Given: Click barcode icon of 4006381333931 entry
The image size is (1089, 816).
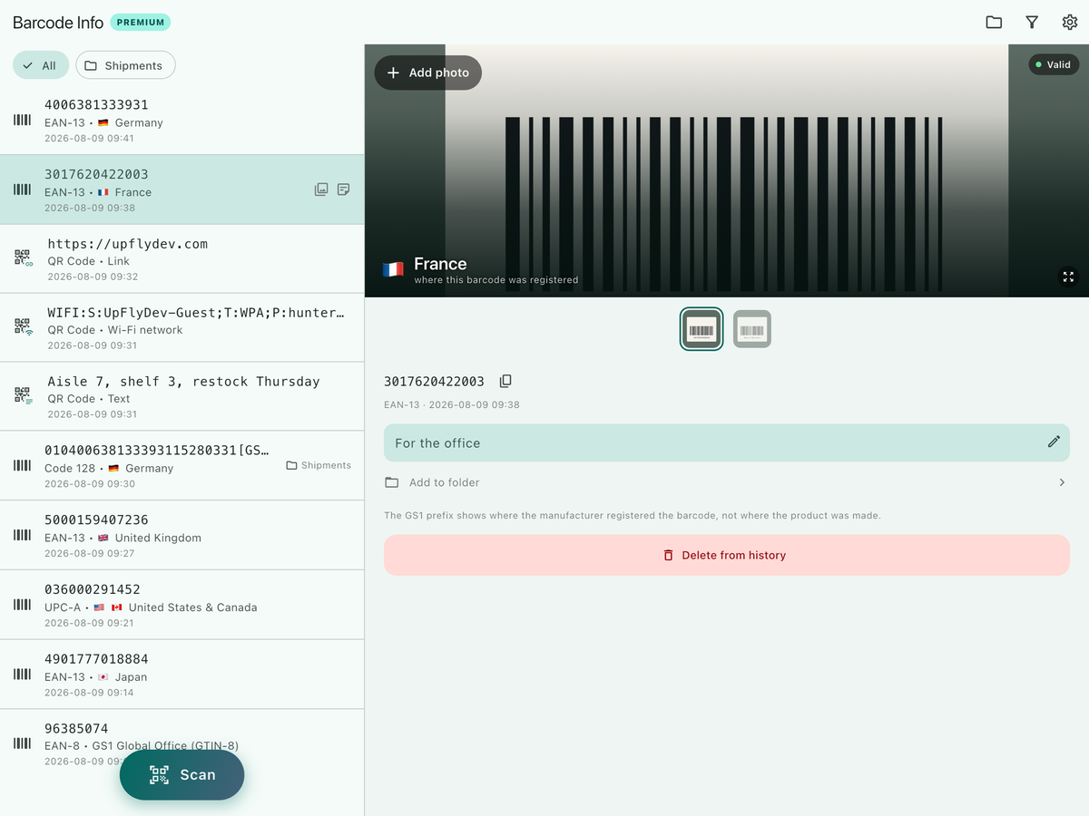Looking at the screenshot, I should (22, 120).
